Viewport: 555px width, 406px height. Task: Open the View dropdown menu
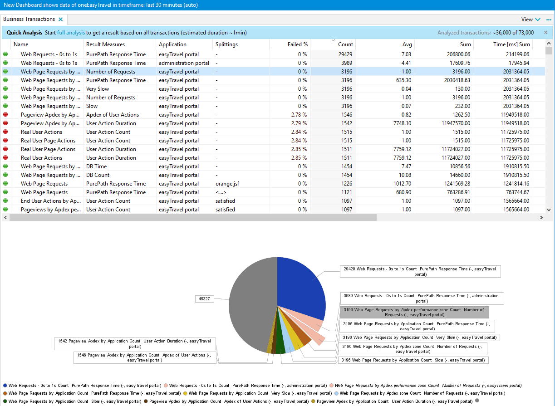coord(530,20)
